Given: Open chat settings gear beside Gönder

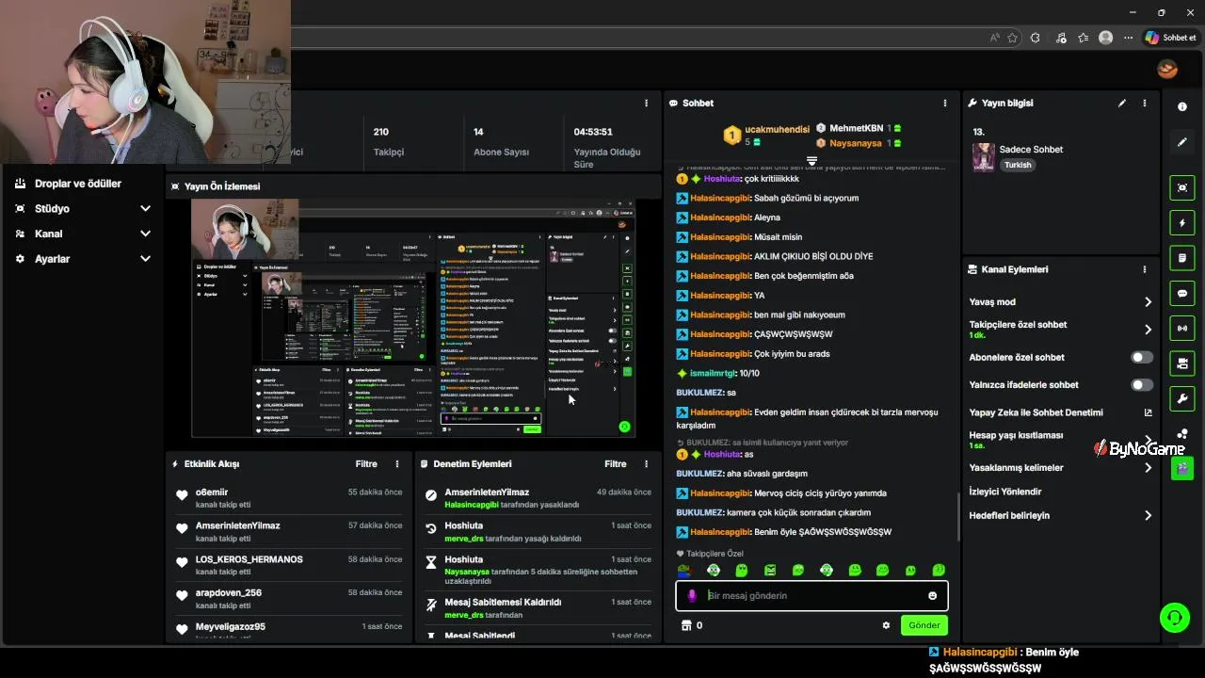Looking at the screenshot, I should click(x=886, y=625).
